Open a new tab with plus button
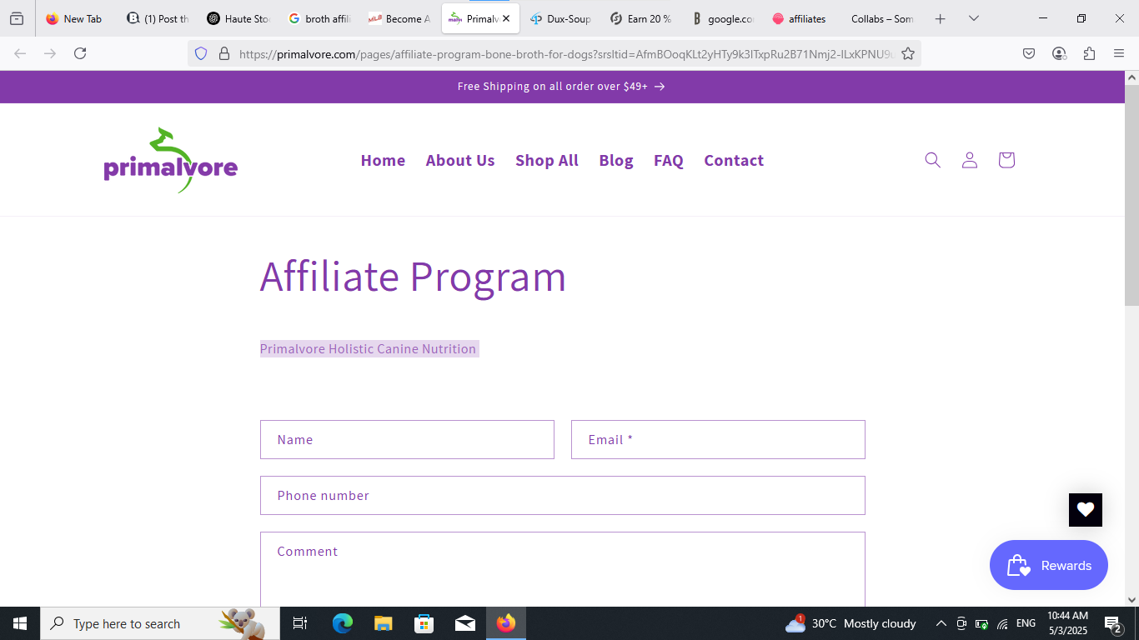The image size is (1139, 640). (941, 18)
